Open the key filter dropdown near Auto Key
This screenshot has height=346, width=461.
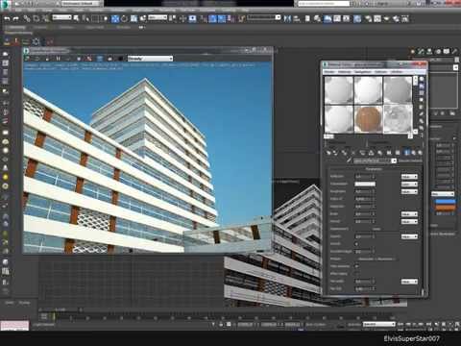click(379, 325)
